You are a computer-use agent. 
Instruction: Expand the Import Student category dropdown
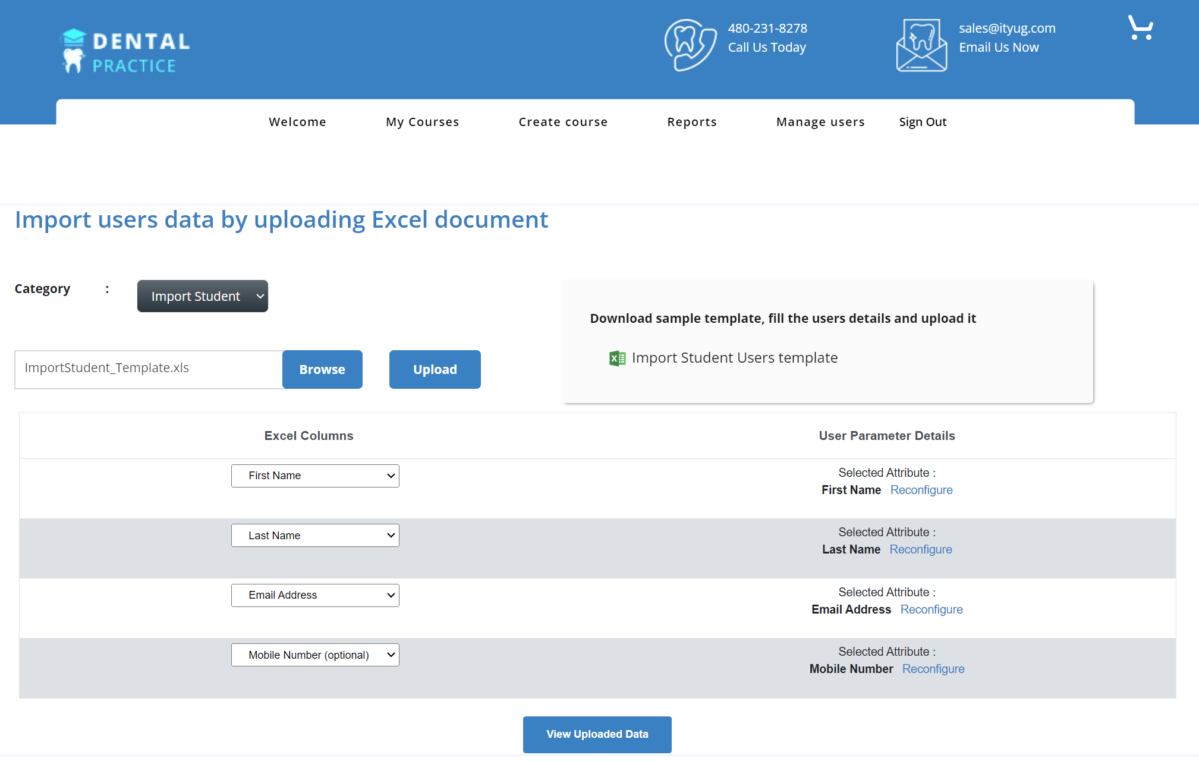[x=202, y=296]
